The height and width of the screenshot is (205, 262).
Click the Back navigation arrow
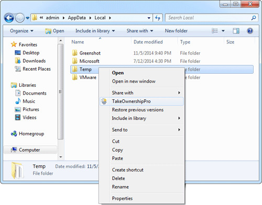9,18
